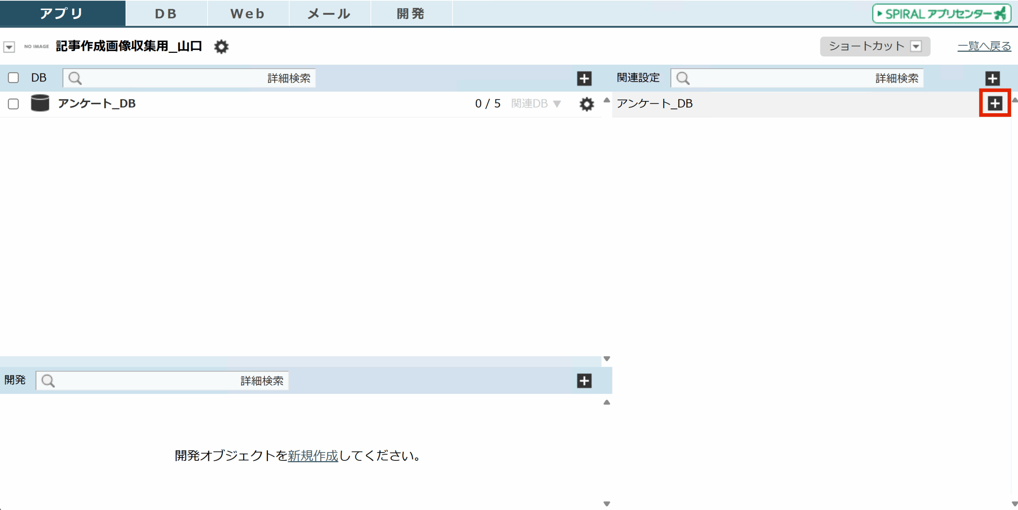Image resolution: width=1018 pixels, height=510 pixels.
Task: Open the ショートカット dropdown
Action: click(x=875, y=46)
